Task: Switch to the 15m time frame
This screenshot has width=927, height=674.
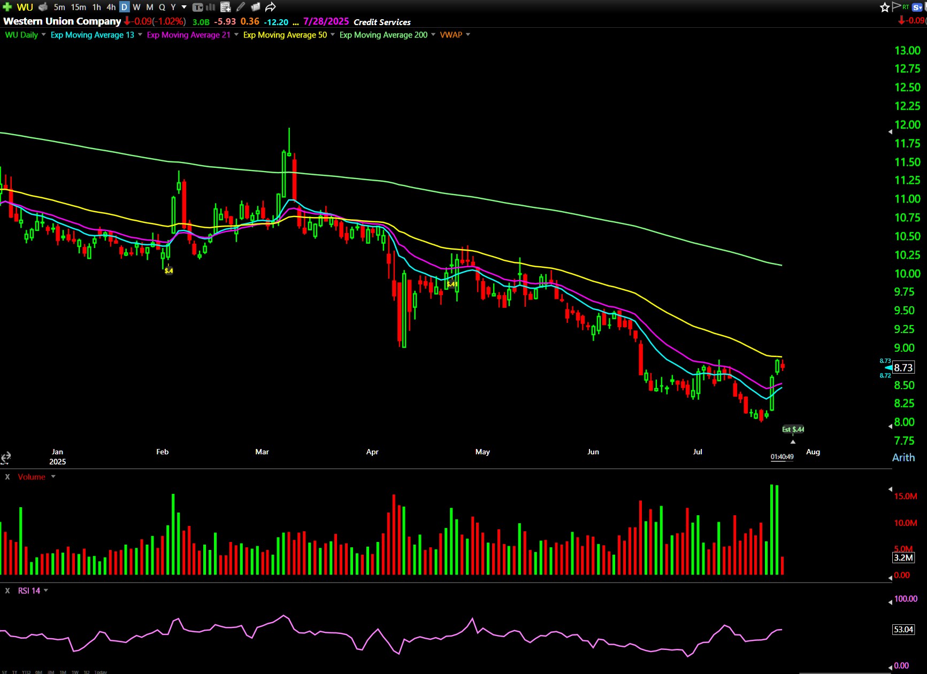Action: (79, 7)
